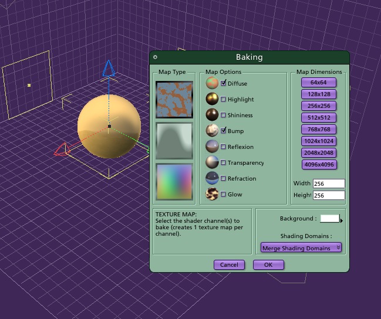381x319 pixels.
Task: Choose the 512x512 map dimension
Action: [319, 117]
